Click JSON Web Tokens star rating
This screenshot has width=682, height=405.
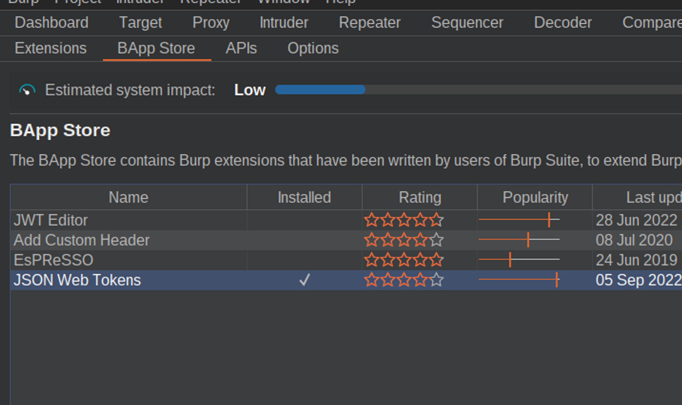point(404,280)
